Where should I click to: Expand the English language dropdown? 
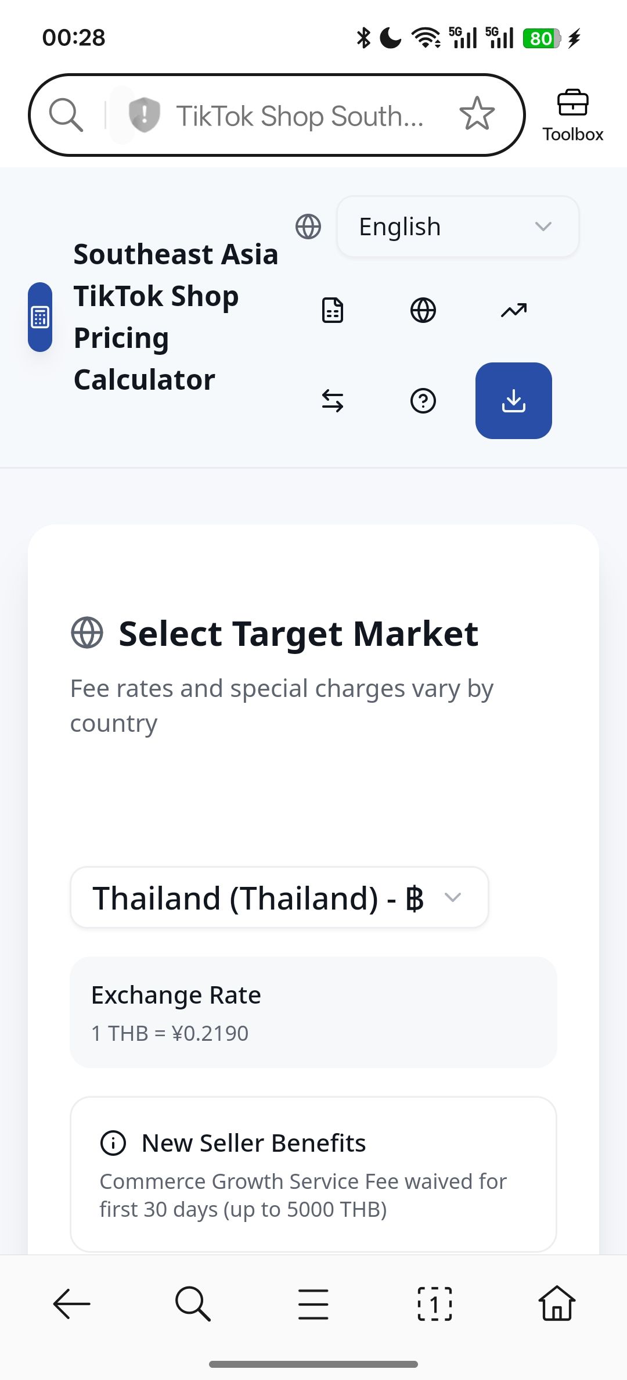pyautogui.click(x=457, y=227)
